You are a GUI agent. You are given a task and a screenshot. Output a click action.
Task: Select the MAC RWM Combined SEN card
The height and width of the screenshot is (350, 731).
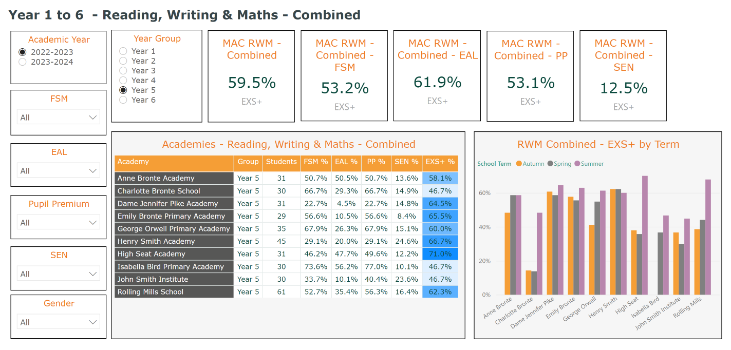(x=623, y=76)
